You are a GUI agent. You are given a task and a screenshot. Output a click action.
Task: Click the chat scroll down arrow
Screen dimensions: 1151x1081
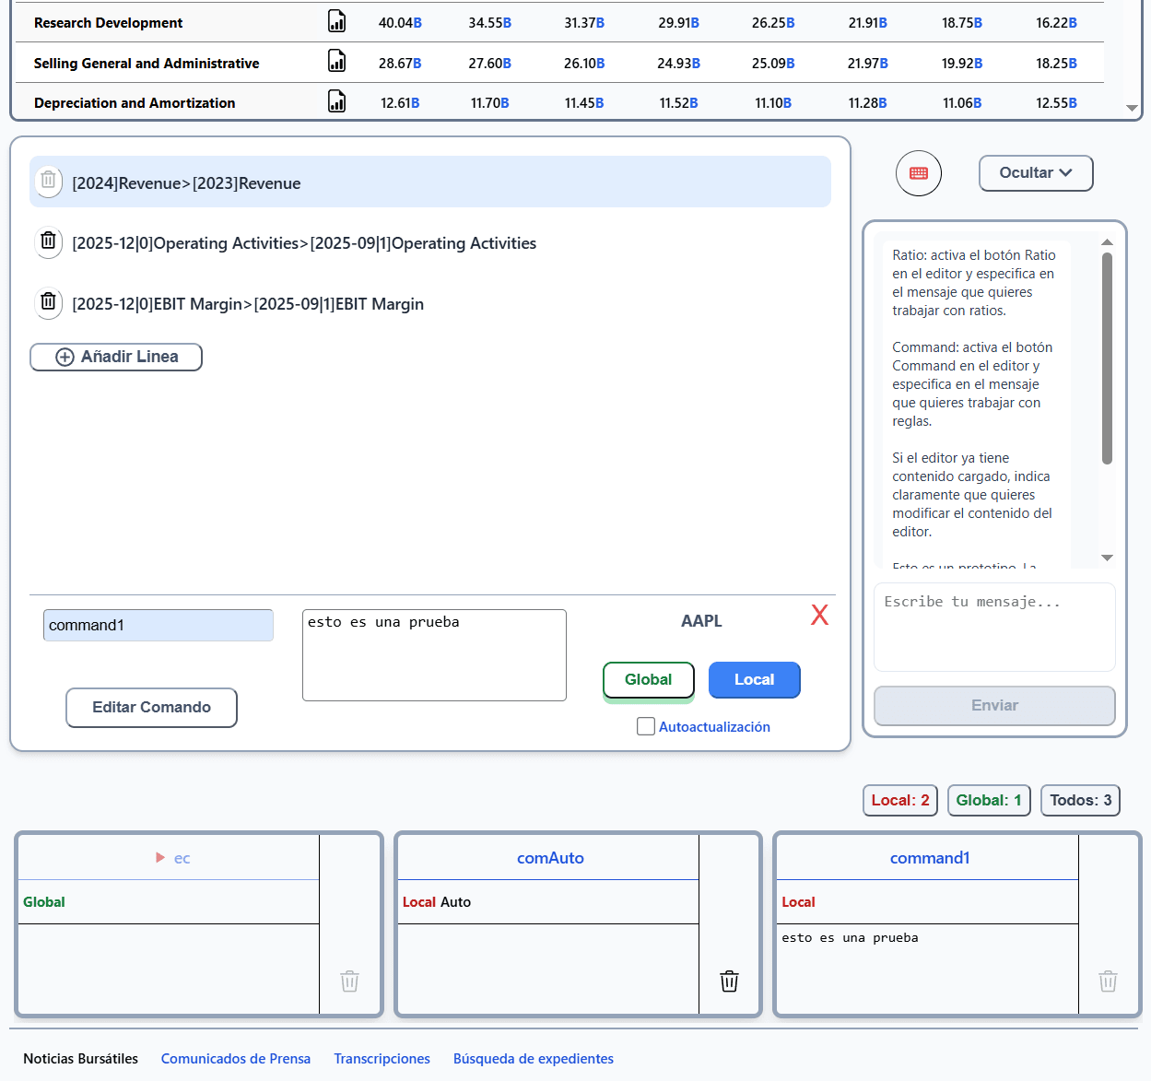[x=1108, y=558]
